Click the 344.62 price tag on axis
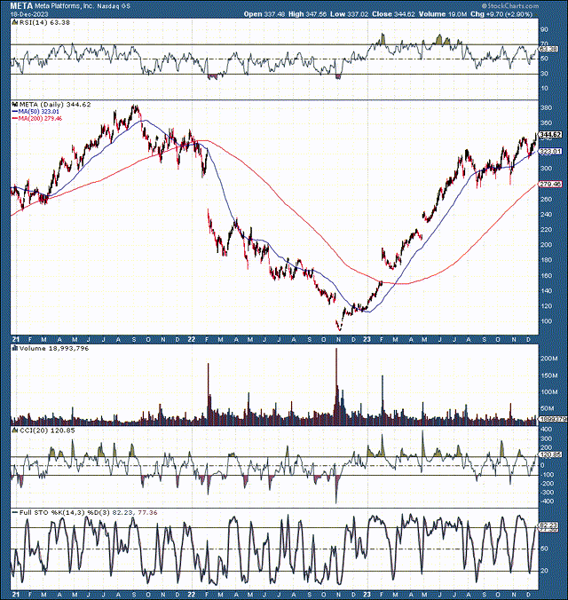Image resolution: width=568 pixels, height=600 pixels. click(x=550, y=135)
